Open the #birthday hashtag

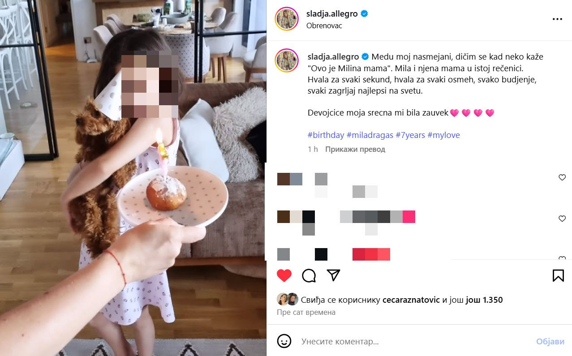coord(326,135)
